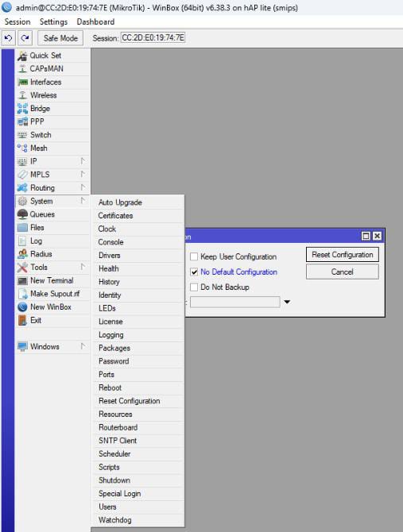
Task: Select the Bridge icon
Action: pyautogui.click(x=22, y=109)
